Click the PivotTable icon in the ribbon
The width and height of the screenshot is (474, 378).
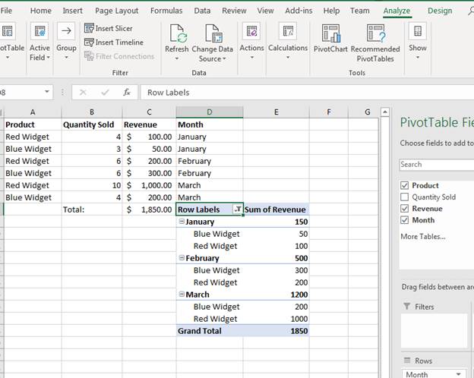(8, 31)
